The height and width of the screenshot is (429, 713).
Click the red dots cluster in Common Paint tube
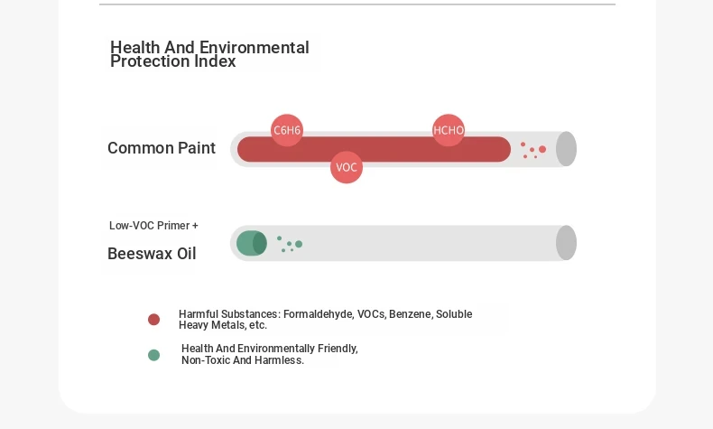tap(532, 150)
